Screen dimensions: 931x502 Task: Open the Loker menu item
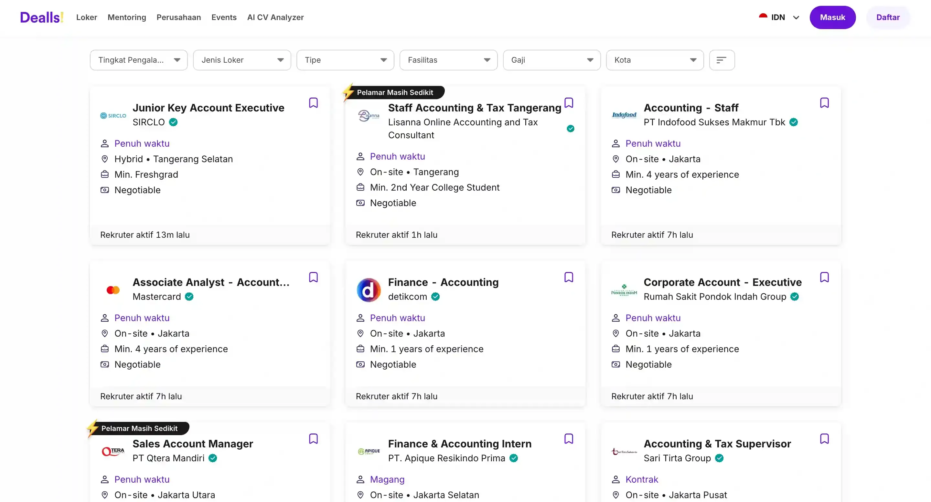[x=87, y=17]
